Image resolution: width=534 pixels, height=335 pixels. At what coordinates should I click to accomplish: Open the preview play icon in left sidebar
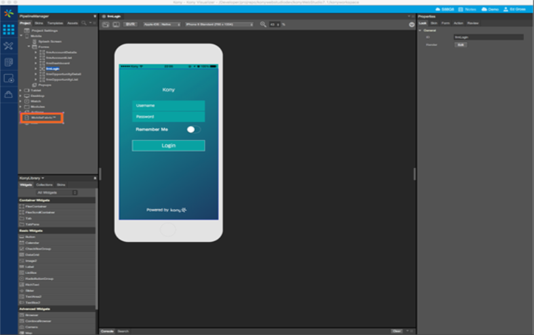[9, 78]
